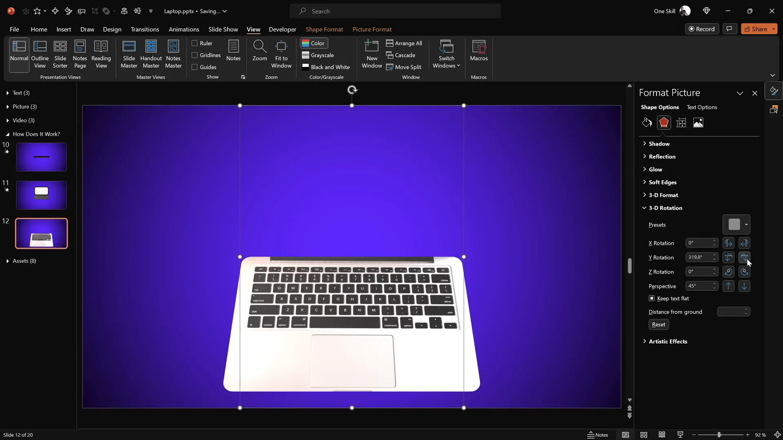Switch to Reading View
Screen dimensions: 783x440
[x=101, y=54]
